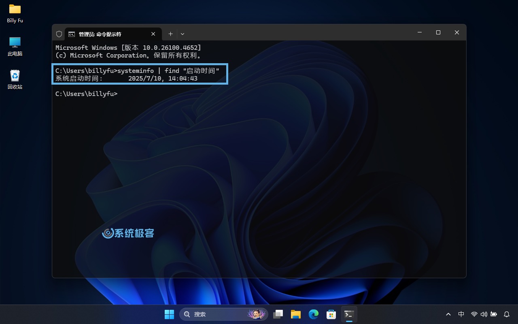Click the empty prompt line 'C:\Users\billyfu>'
The image size is (518, 324).
coord(86,94)
